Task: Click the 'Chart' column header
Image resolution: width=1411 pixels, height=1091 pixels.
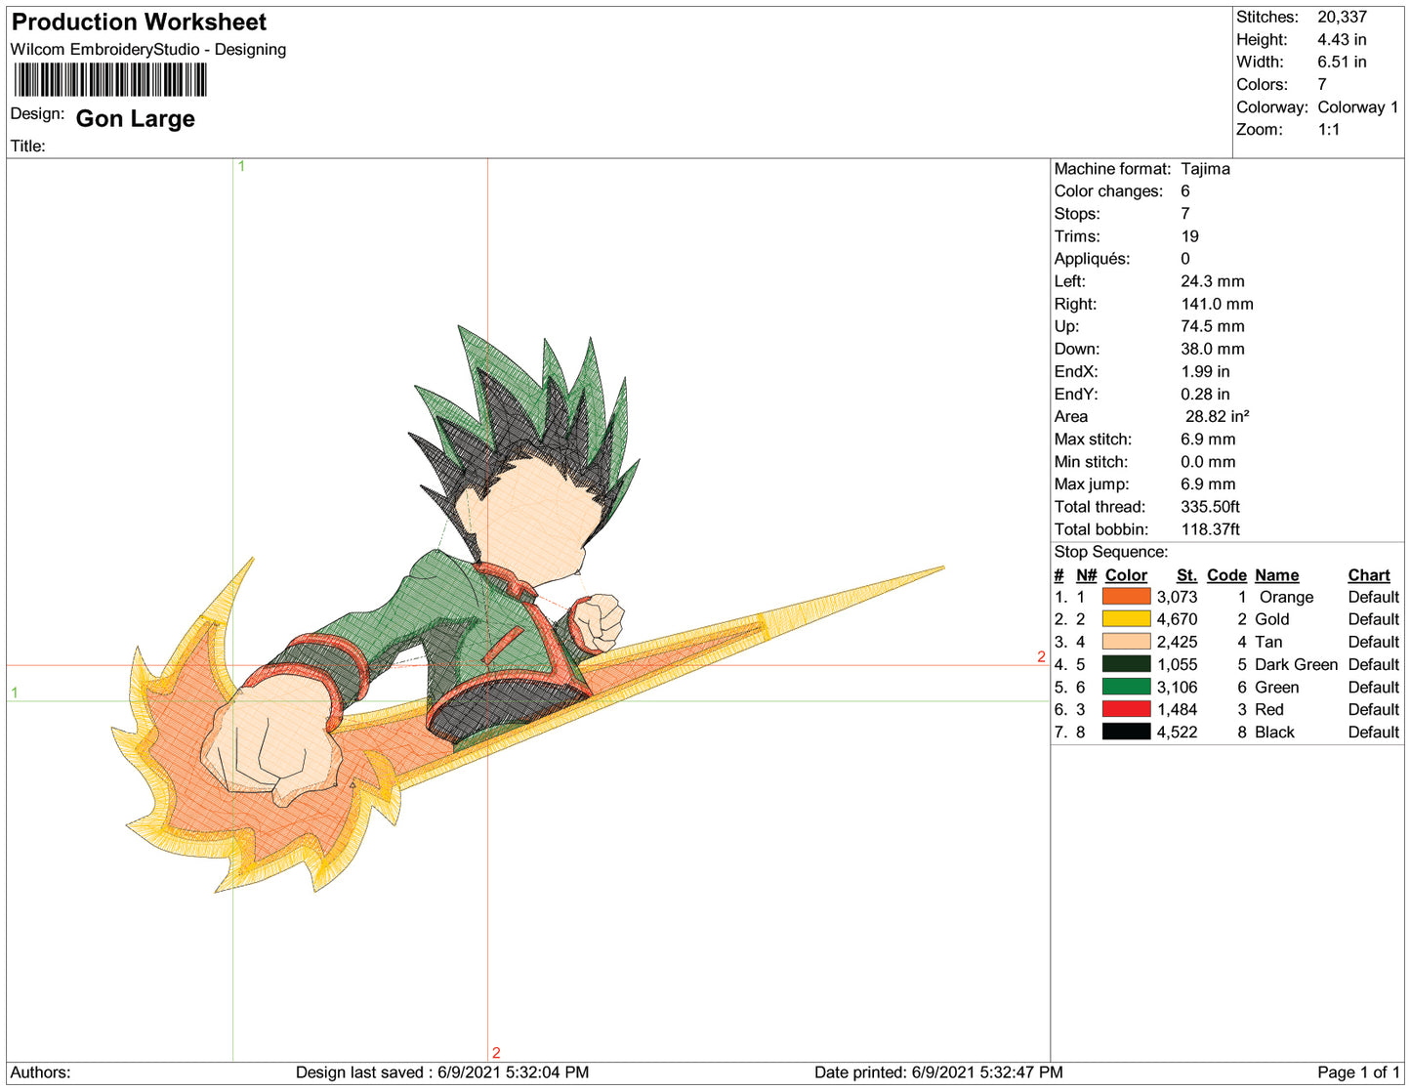Action: pyautogui.click(x=1369, y=575)
